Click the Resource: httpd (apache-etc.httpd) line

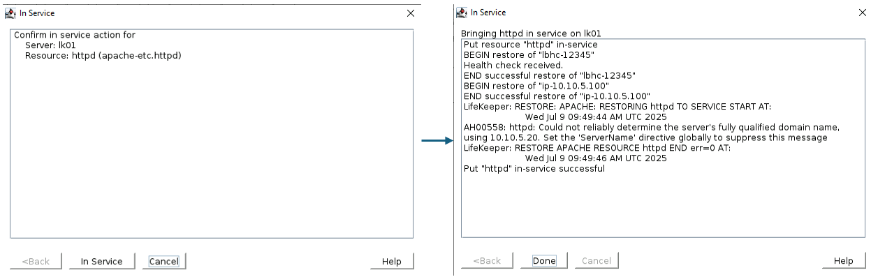103,56
